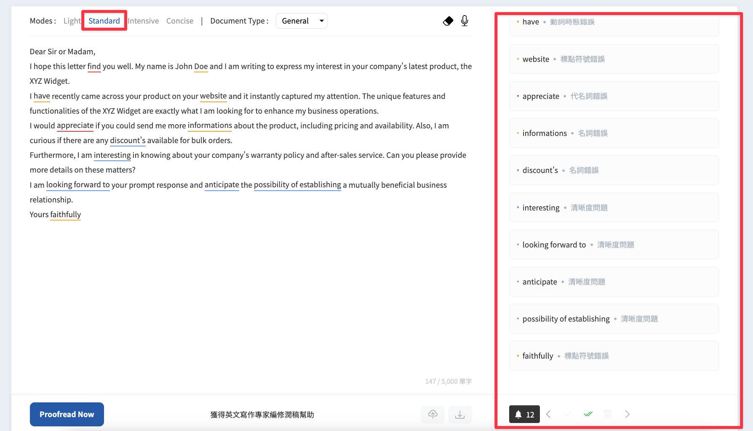Go to next suggestion with right chevron
Image resolution: width=753 pixels, height=431 pixels.
point(627,414)
